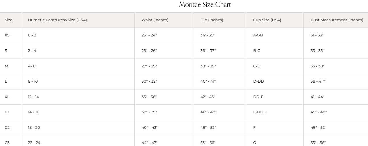Image resolution: width=368 pixels, height=146 pixels.
Task: Click the Cup Size (USA) column header
Action: coord(267,20)
